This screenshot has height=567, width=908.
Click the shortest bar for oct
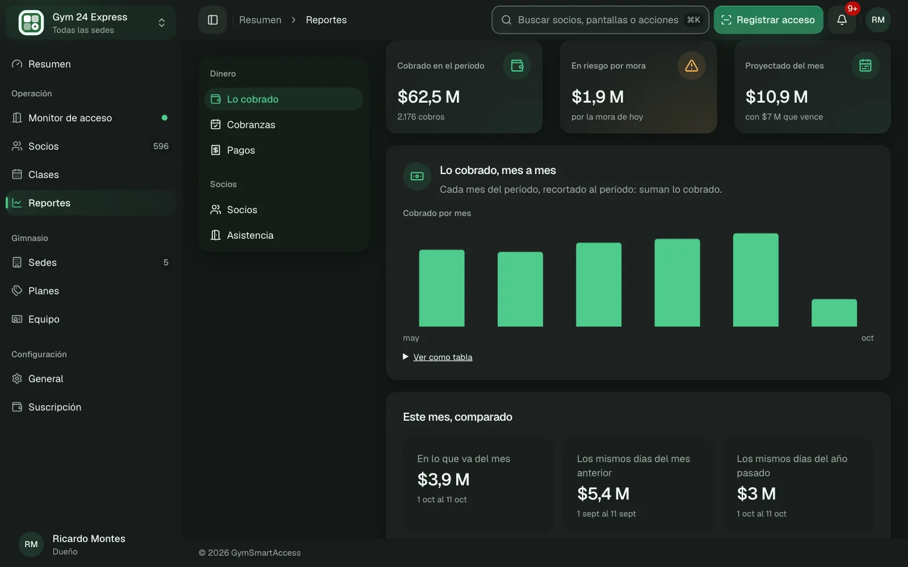(x=834, y=313)
